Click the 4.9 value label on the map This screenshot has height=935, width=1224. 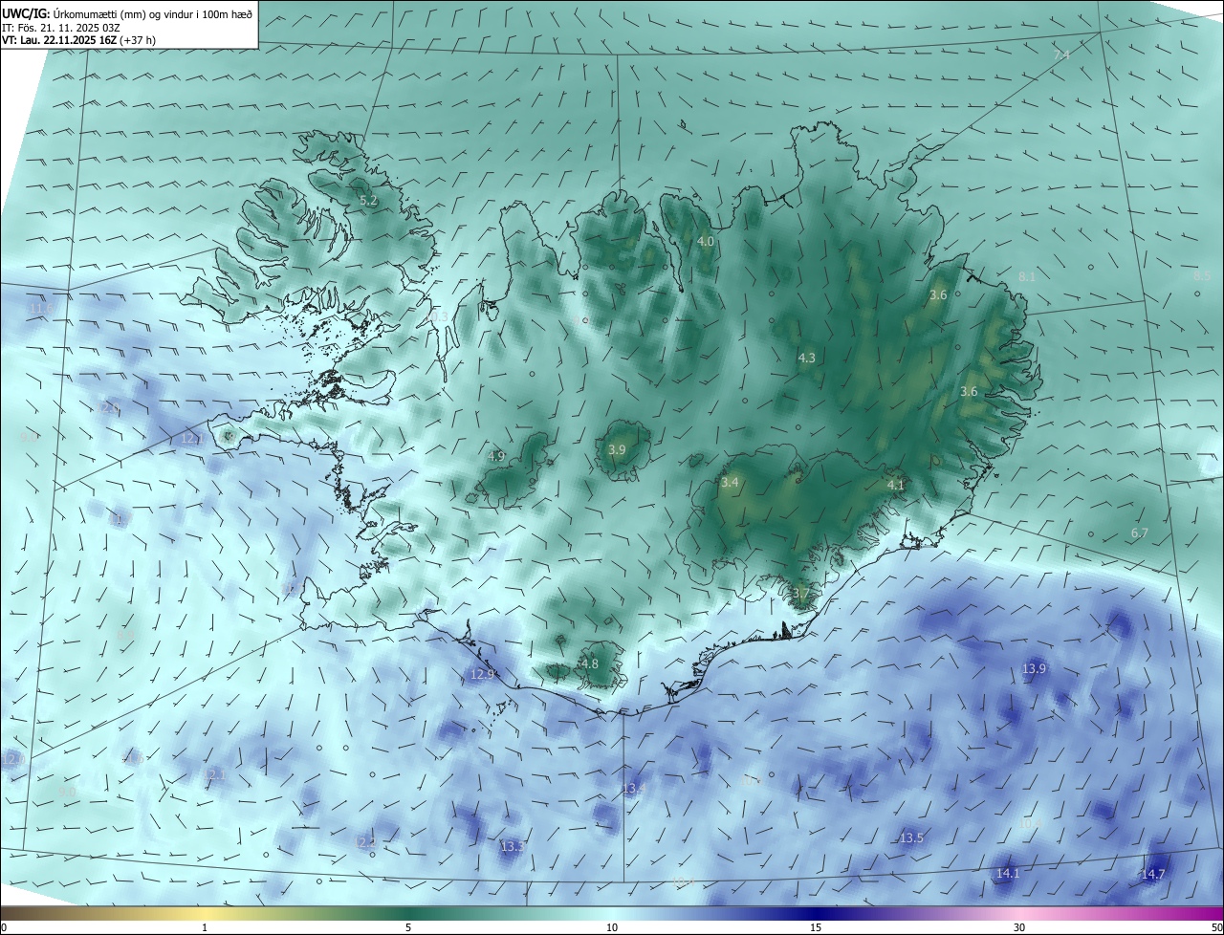click(495, 456)
